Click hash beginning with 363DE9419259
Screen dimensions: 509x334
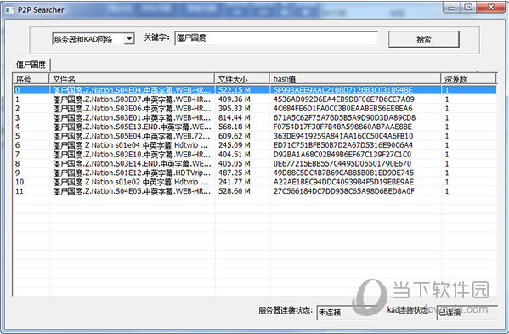(x=343, y=136)
